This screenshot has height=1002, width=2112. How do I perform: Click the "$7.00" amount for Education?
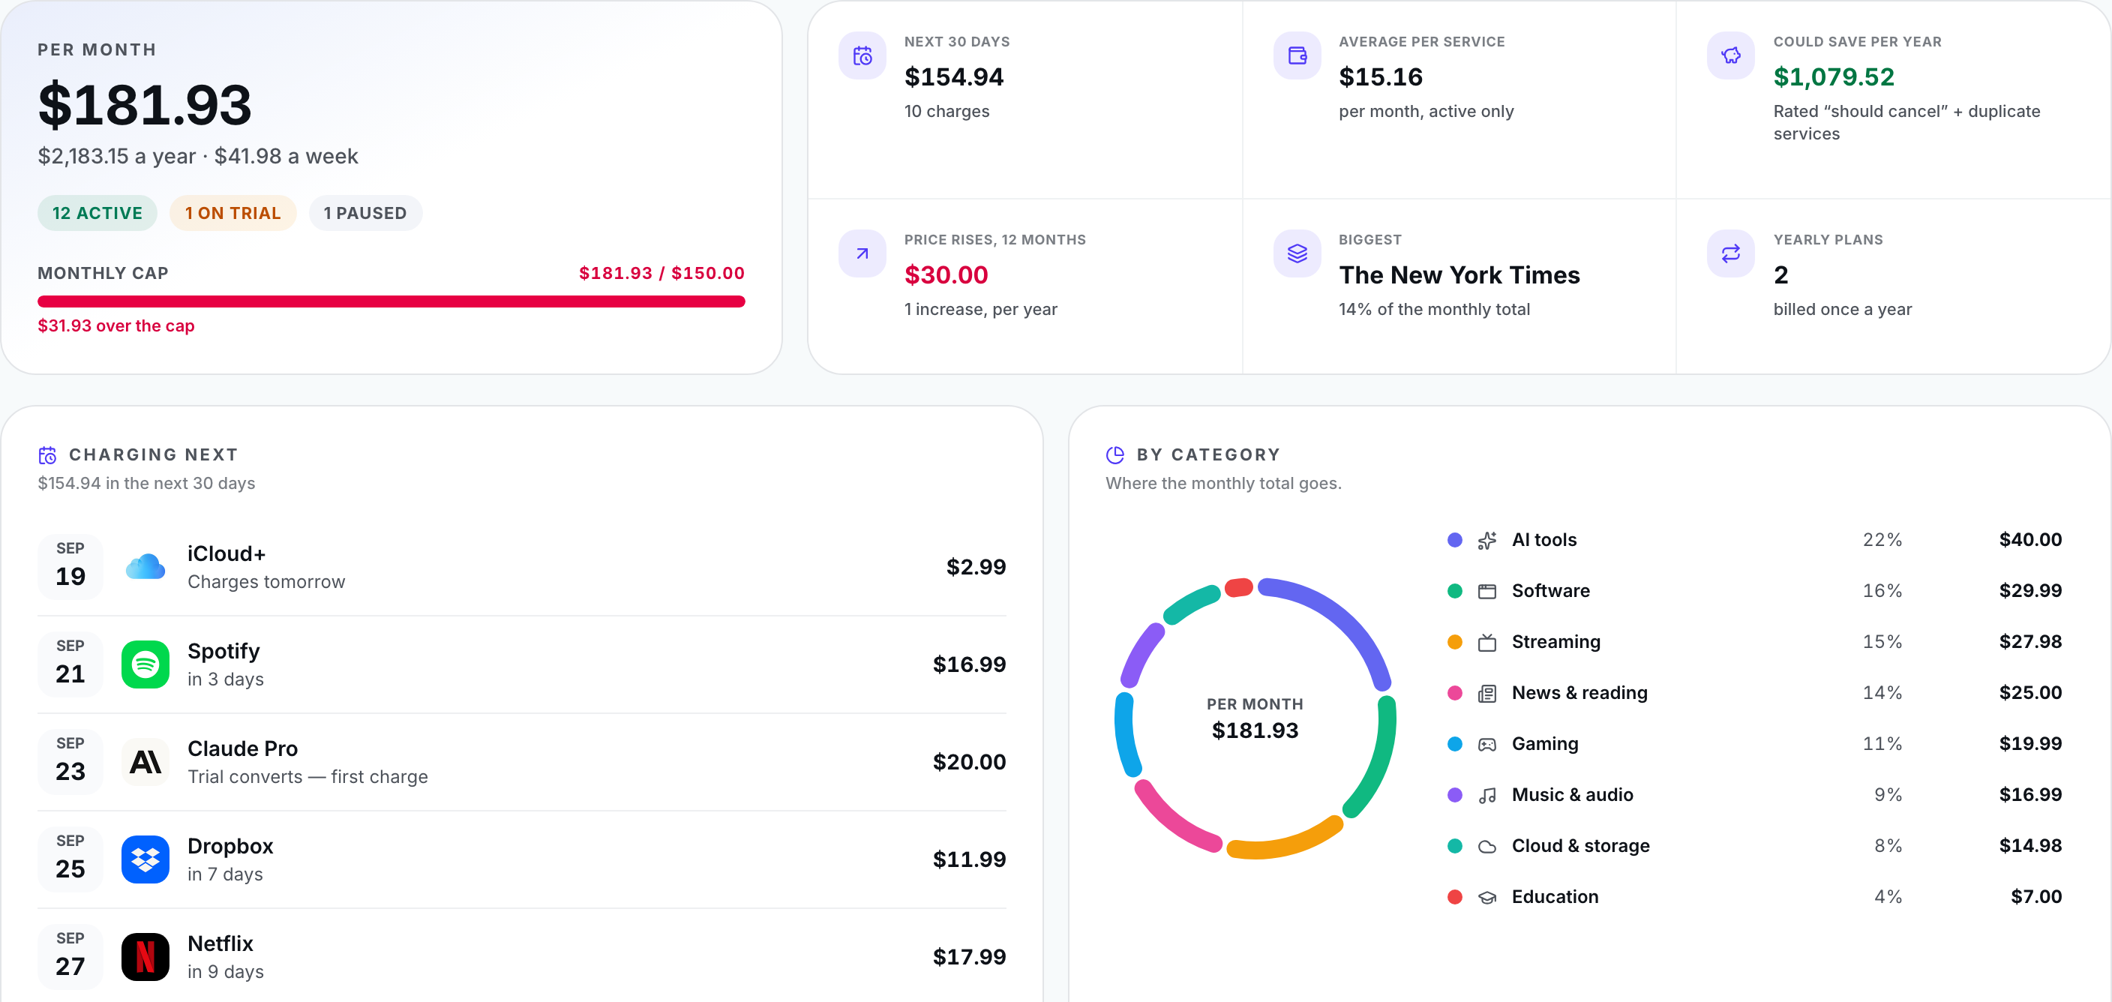[x=2035, y=896]
